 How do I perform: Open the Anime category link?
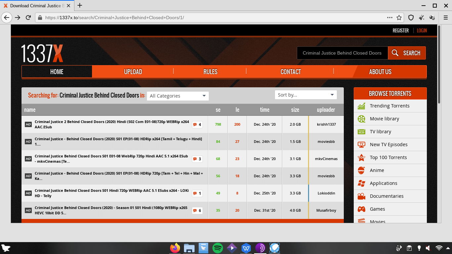(377, 170)
